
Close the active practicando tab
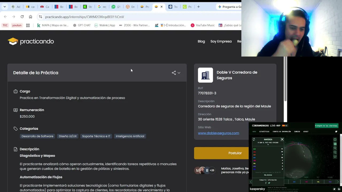point(161,7)
